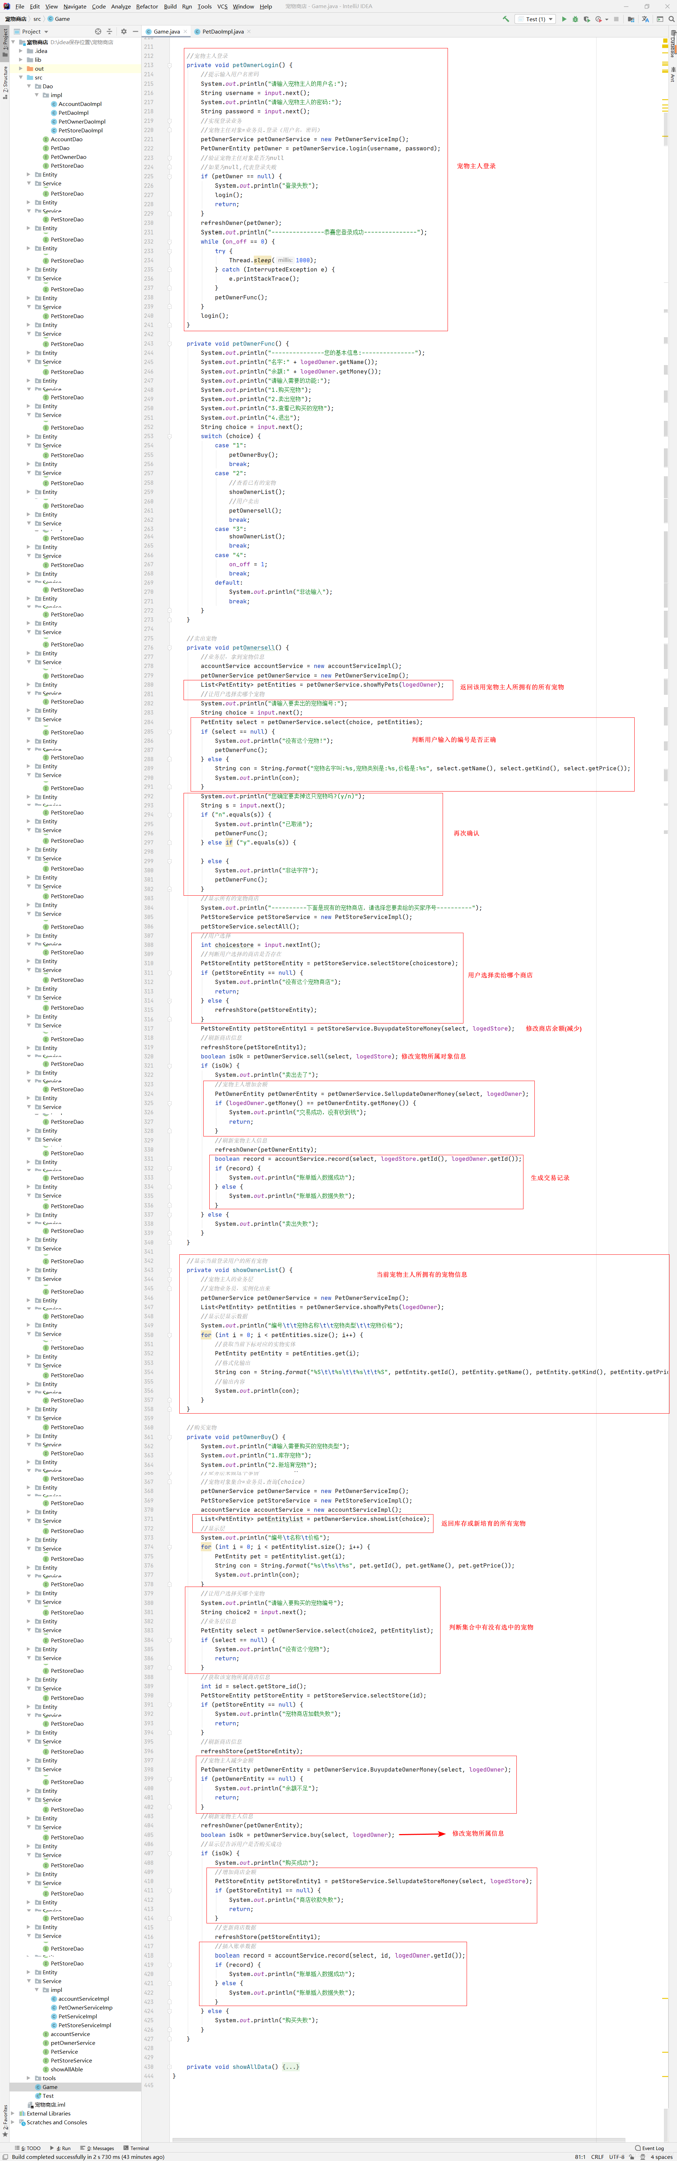
Task: Select the Test class in project tree
Action: [x=44, y=2096]
